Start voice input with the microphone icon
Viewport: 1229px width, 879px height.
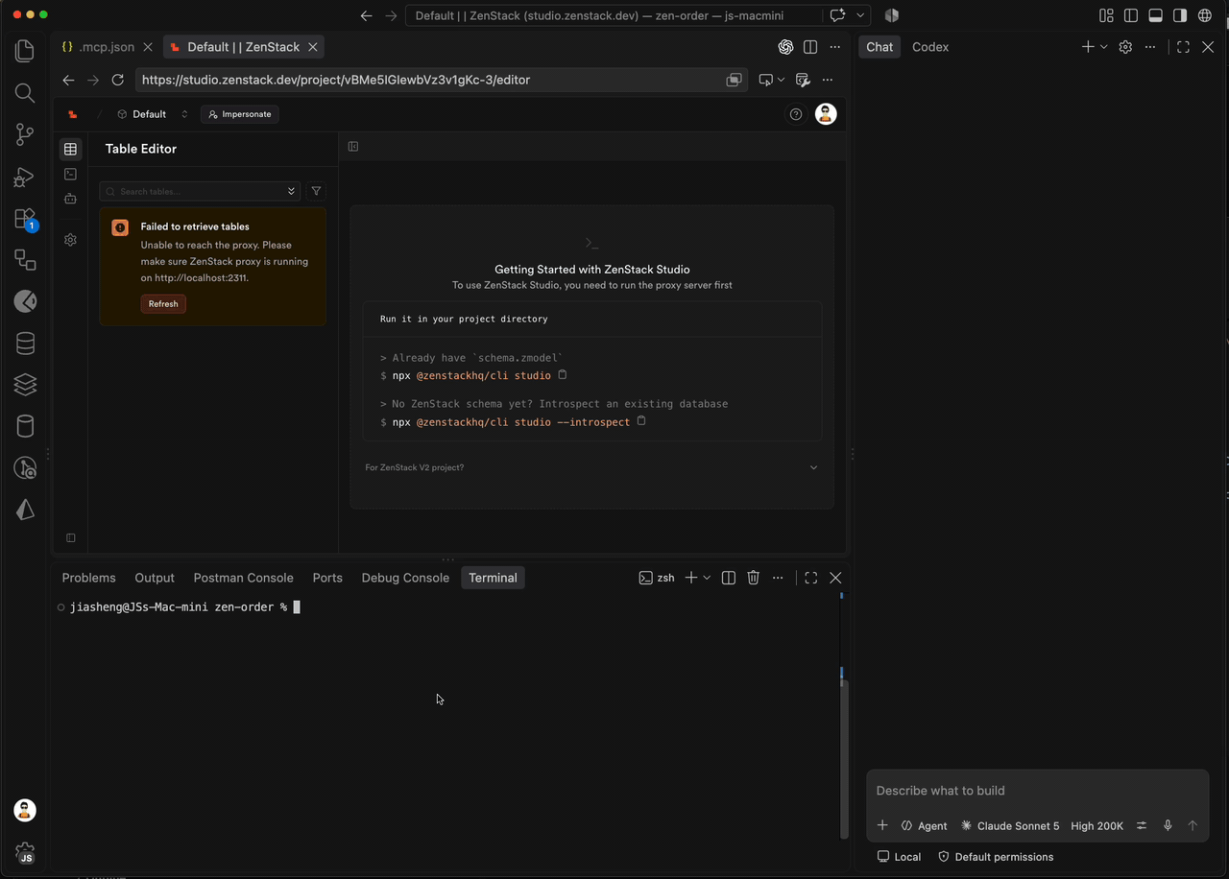pyautogui.click(x=1168, y=825)
